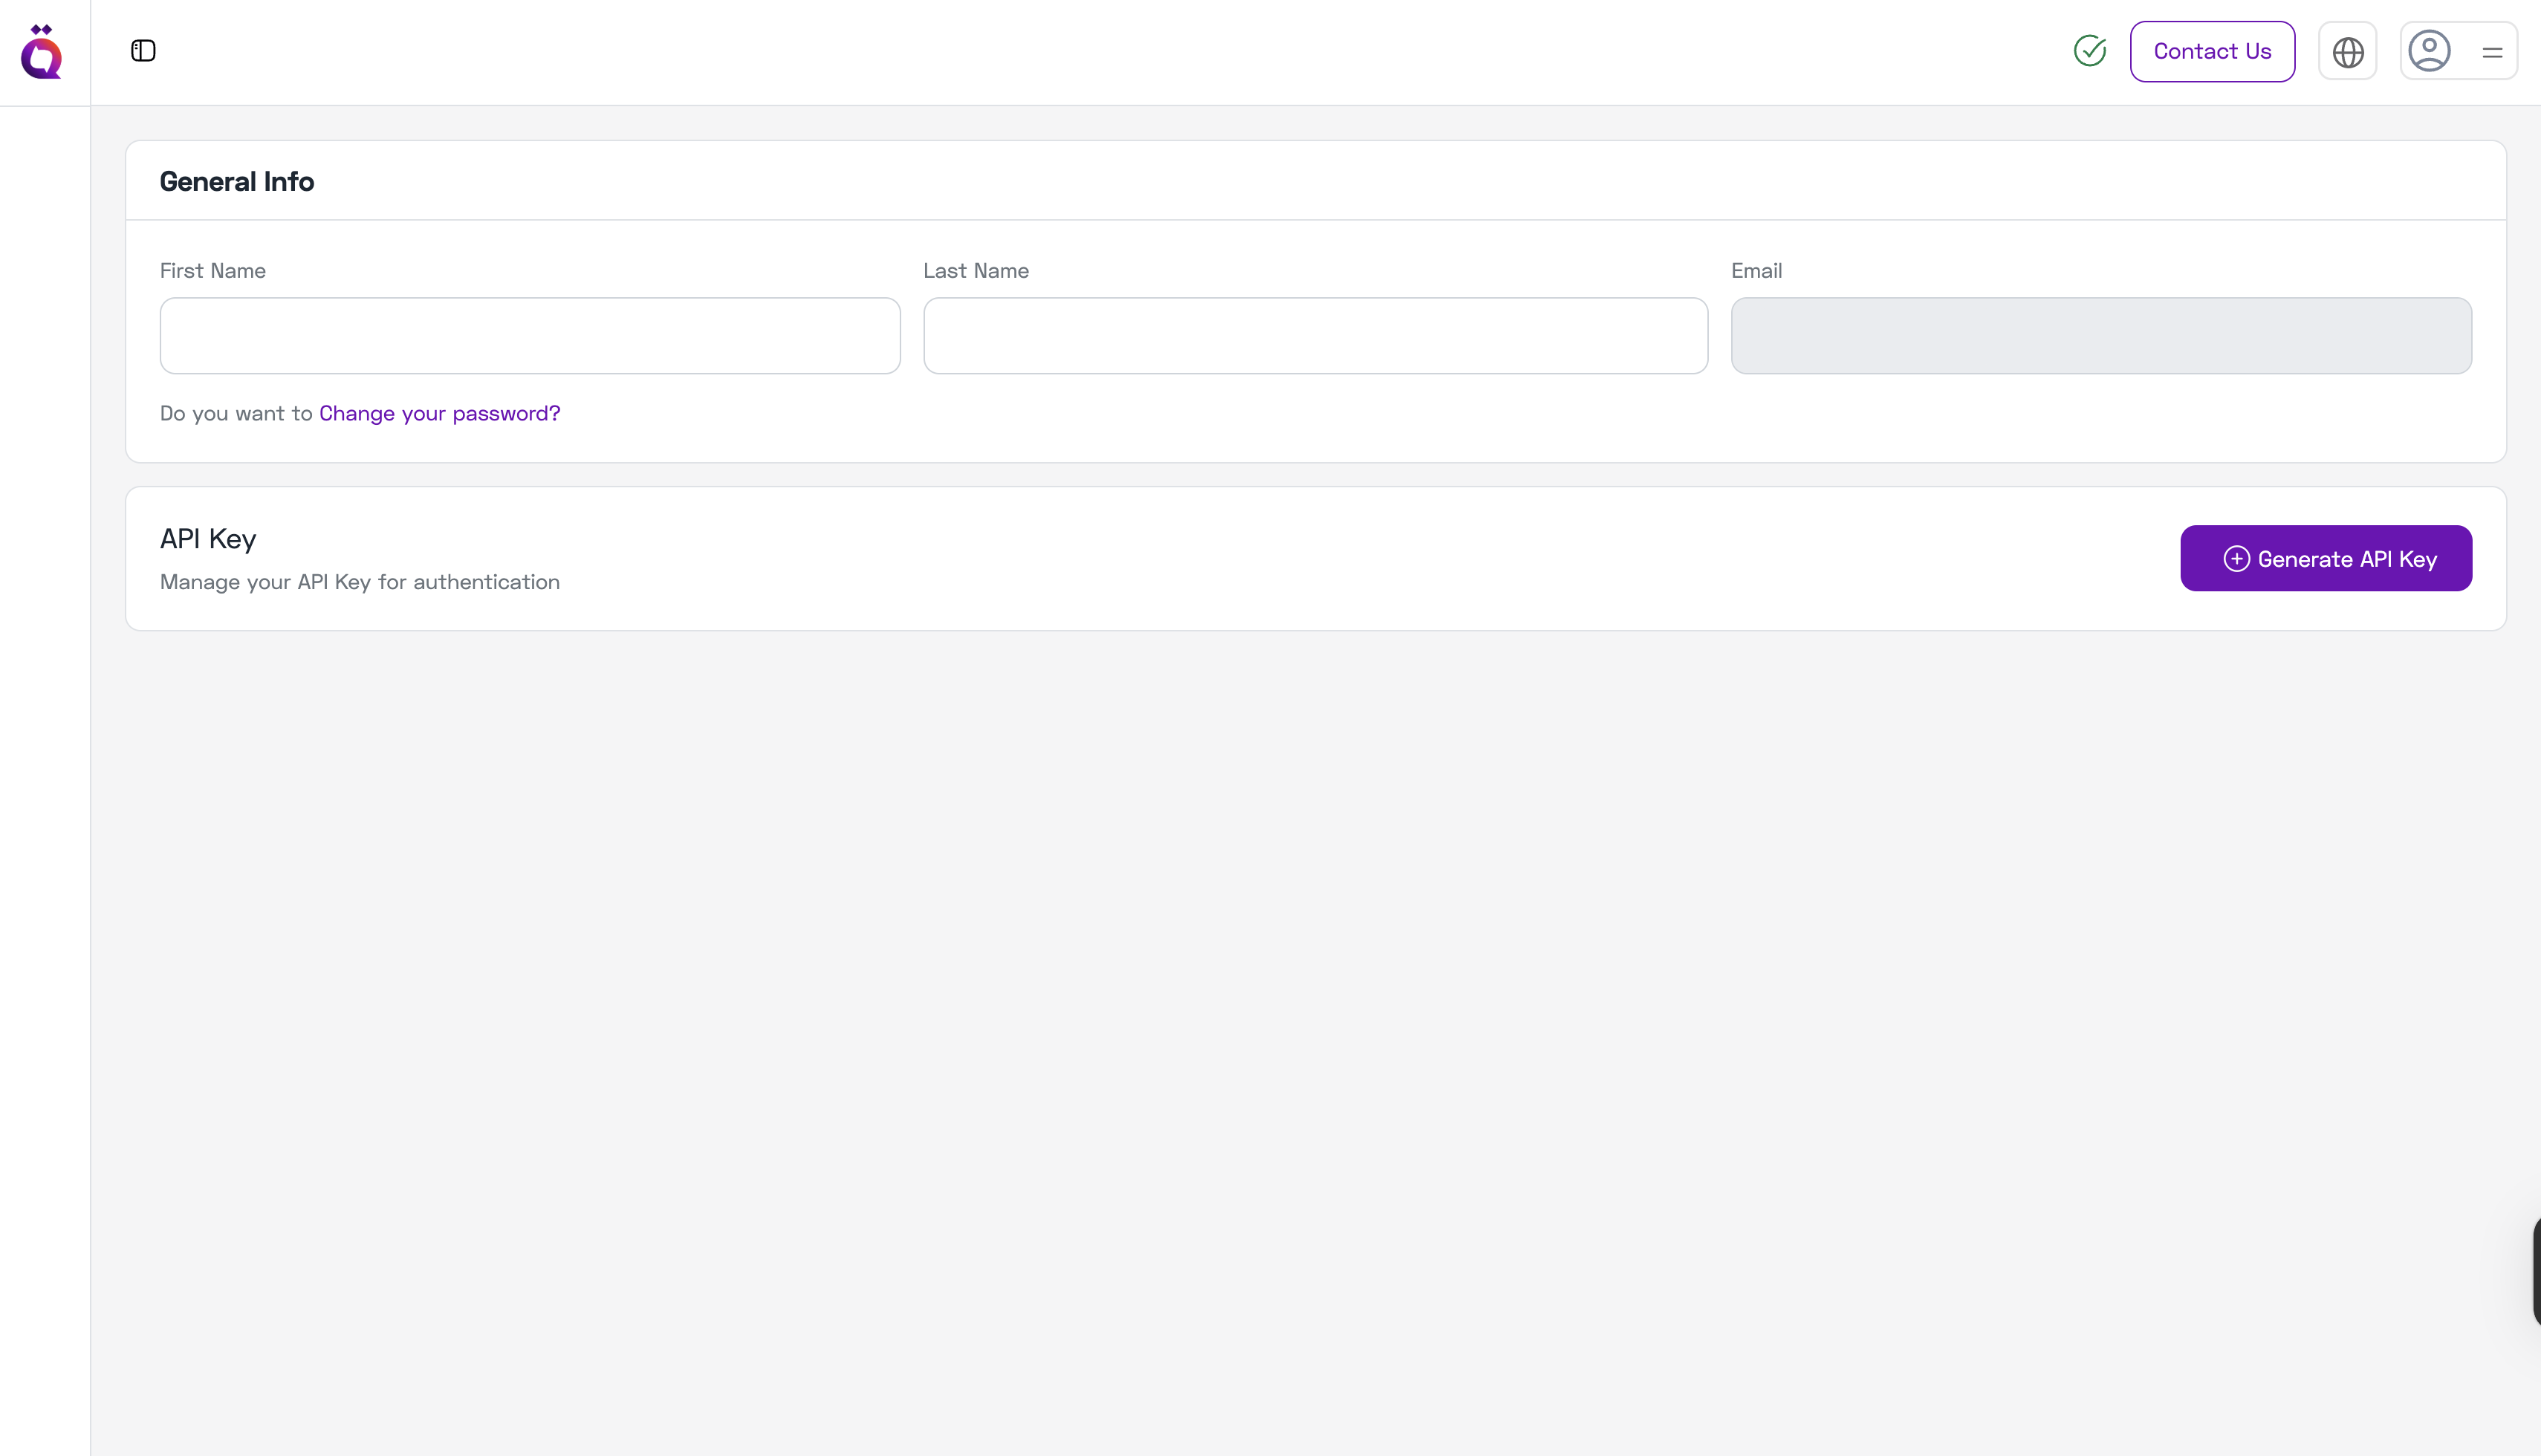
Task: Click the General Info section header
Action: click(236, 181)
